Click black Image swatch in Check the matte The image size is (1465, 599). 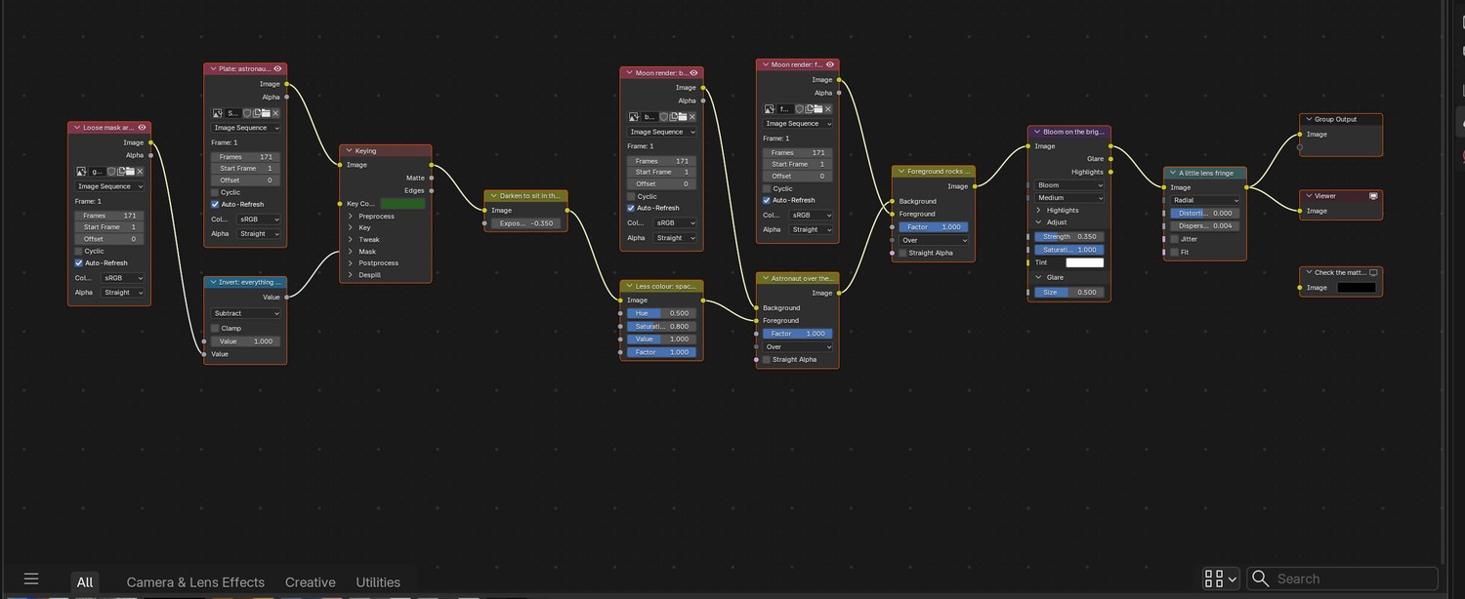pyautogui.click(x=1356, y=288)
